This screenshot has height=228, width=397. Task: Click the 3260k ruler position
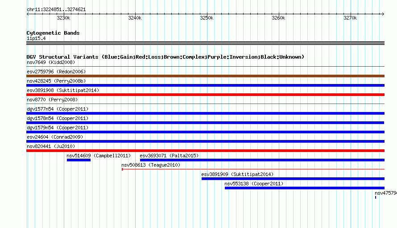tap(278, 18)
